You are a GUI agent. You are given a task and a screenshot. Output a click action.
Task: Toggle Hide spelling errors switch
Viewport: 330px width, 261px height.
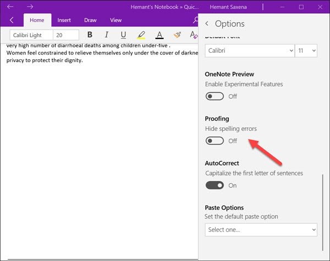click(x=215, y=141)
